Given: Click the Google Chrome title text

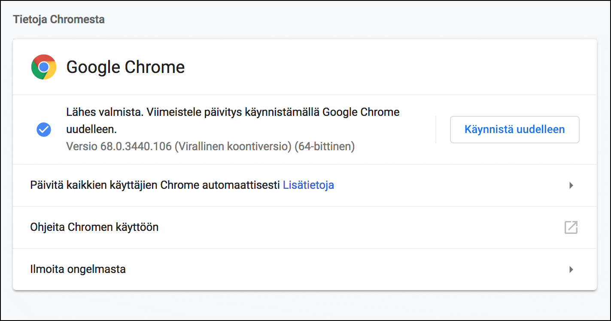Looking at the screenshot, I should click(125, 67).
